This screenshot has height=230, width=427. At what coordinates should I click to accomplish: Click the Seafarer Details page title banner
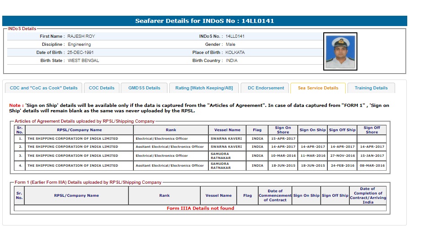click(x=204, y=21)
